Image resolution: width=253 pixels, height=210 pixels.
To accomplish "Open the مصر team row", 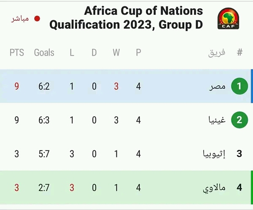I will (126, 86).
